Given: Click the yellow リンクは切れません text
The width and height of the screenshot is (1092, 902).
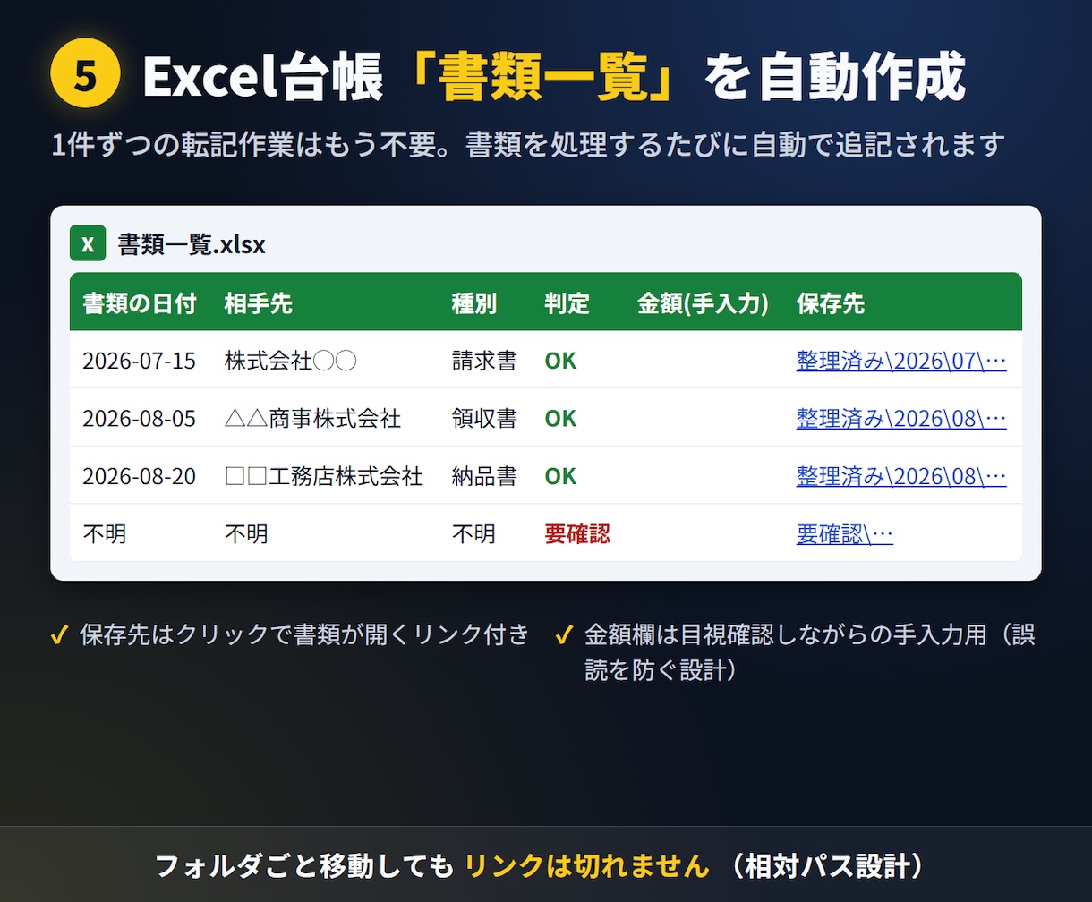Looking at the screenshot, I should [587, 865].
